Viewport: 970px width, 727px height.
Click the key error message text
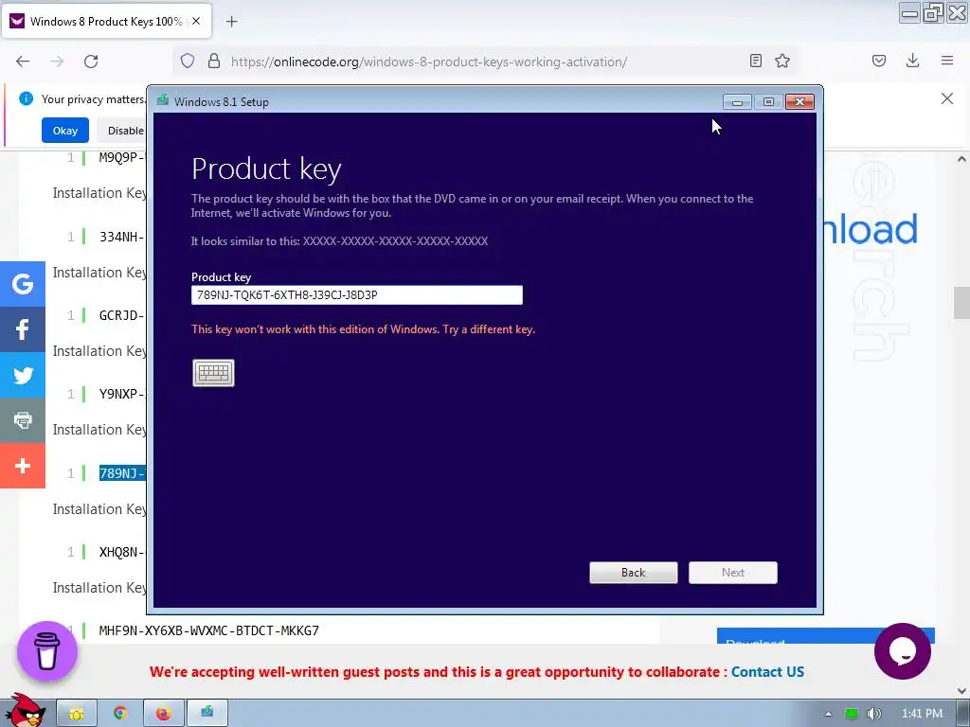pyautogui.click(x=363, y=329)
